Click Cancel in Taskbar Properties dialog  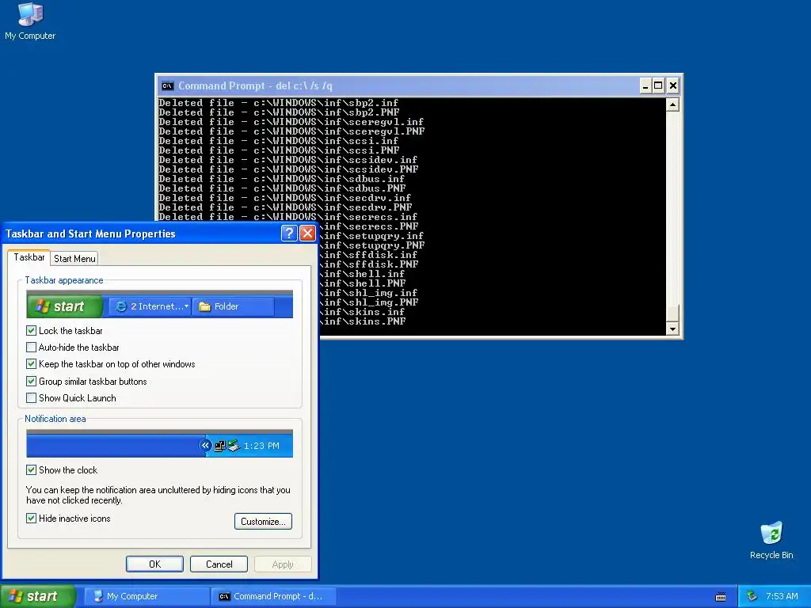(219, 564)
